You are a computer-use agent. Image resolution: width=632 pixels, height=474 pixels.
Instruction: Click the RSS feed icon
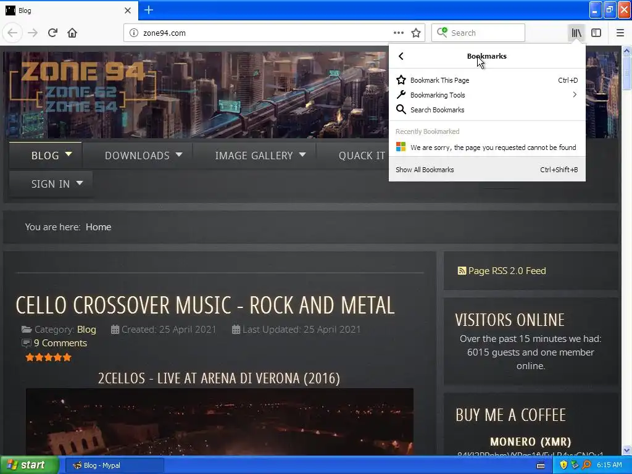[x=462, y=271]
